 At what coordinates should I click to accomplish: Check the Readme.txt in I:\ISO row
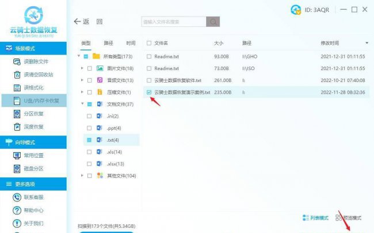coord(149,68)
